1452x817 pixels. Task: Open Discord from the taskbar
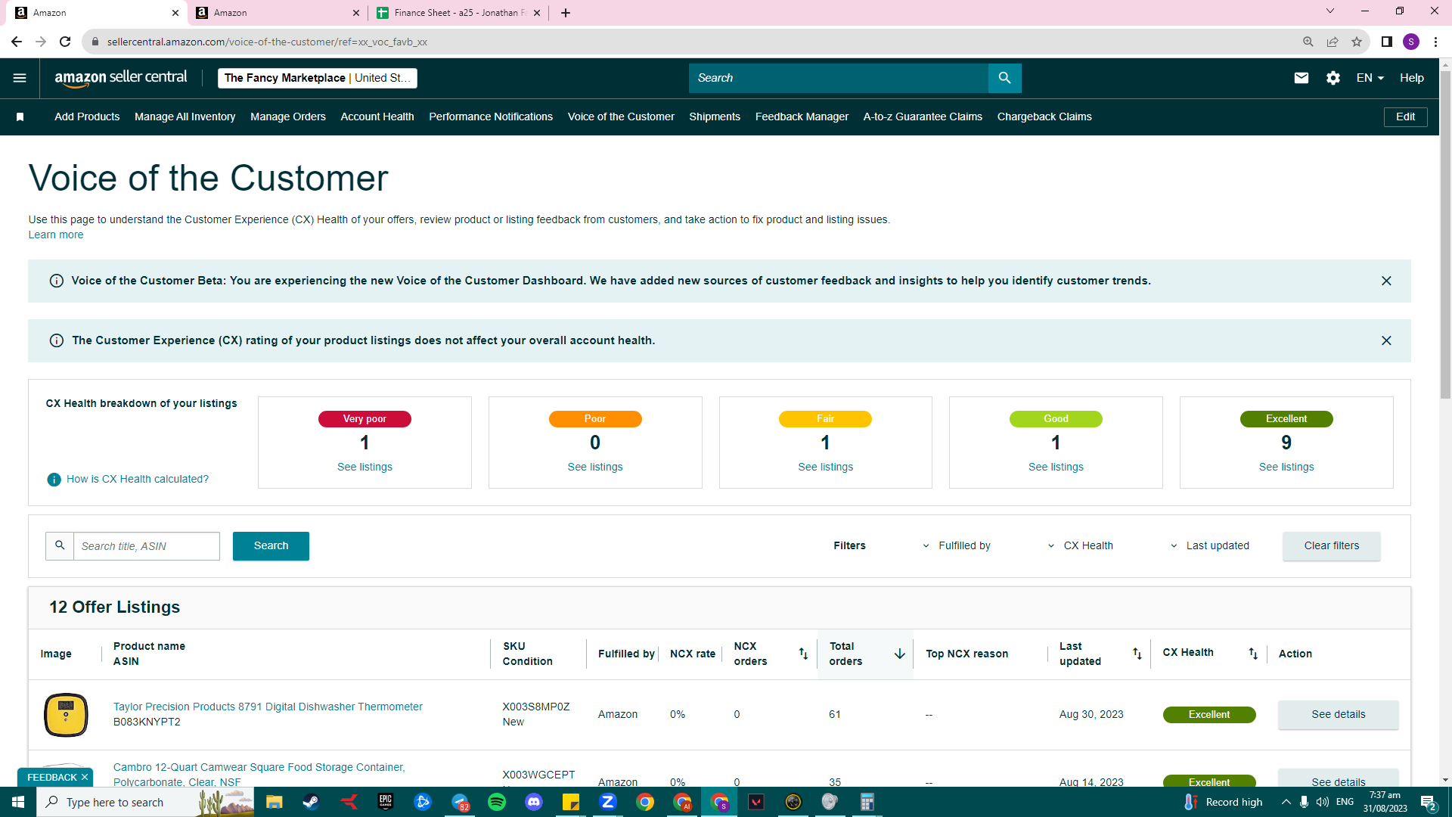(534, 802)
